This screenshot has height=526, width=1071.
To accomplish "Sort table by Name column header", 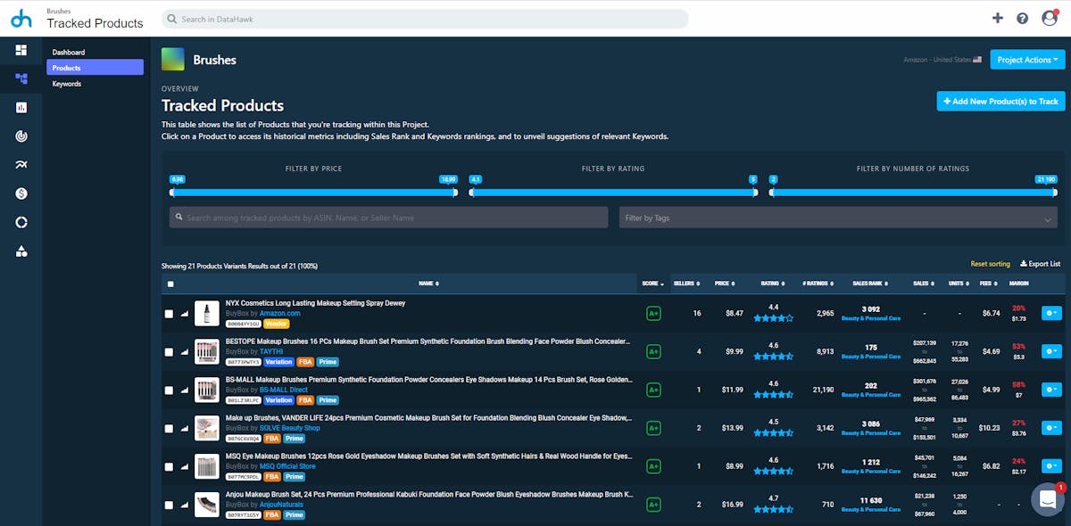I will click(428, 284).
